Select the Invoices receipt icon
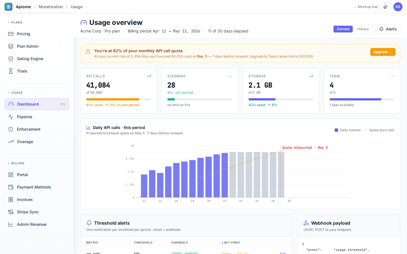Image resolution: width=407 pixels, height=254 pixels. [x=11, y=200]
